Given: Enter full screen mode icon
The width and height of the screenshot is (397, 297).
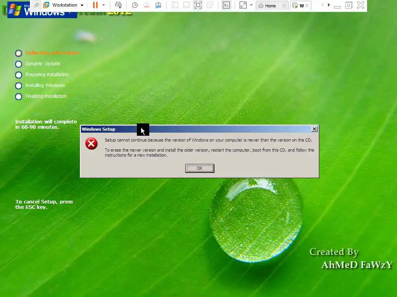Looking at the screenshot, I should pos(198,5).
